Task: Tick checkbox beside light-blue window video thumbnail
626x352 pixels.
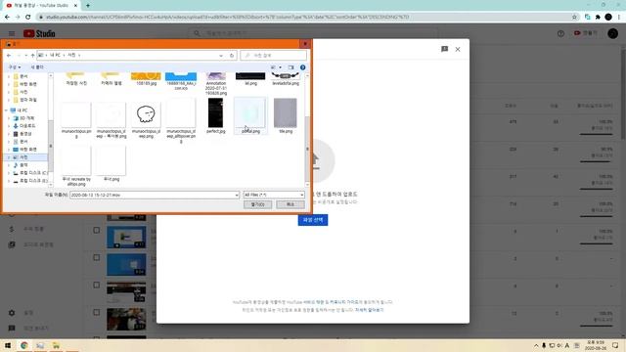Action: coord(96,231)
